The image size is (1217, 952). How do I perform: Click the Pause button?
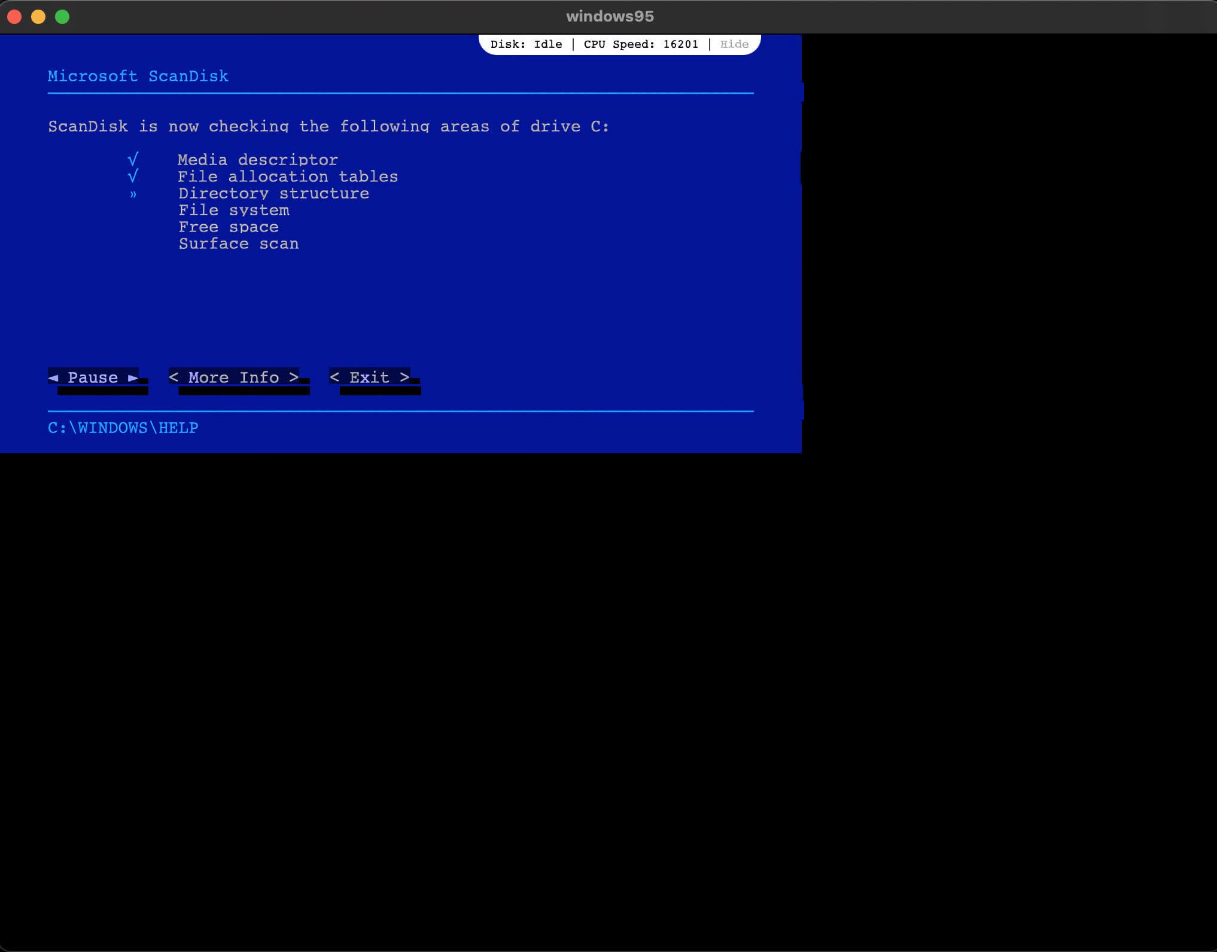coord(93,377)
